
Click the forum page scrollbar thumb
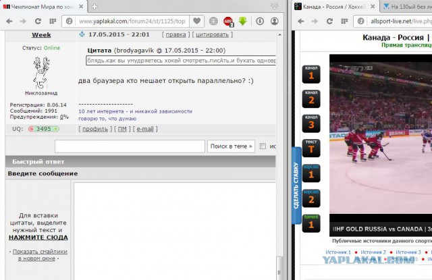tap(279, 268)
